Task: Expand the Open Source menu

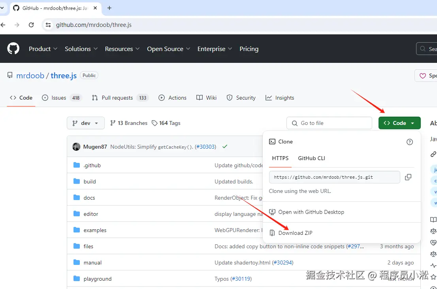Action: (168, 49)
